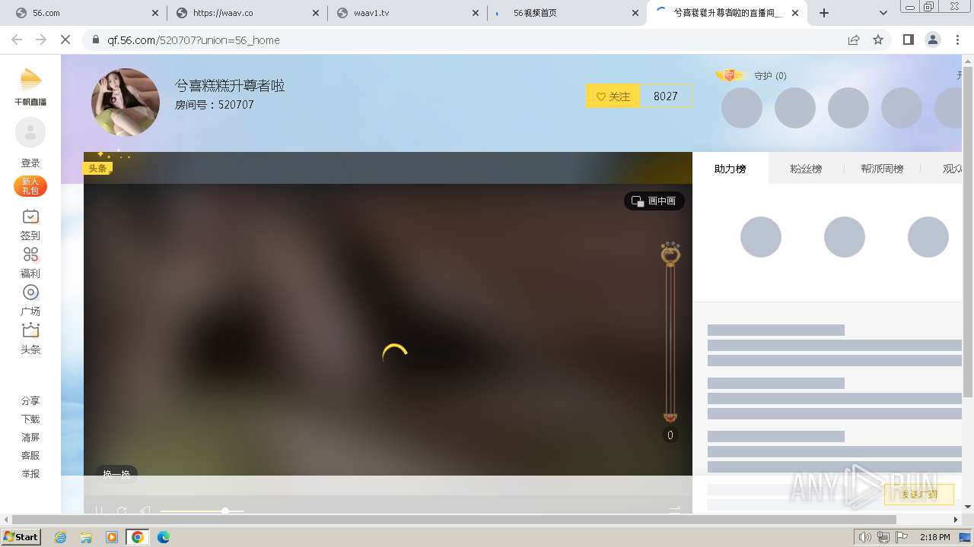Click the 守护 guardian badge icon
The image size is (974, 547).
730,74
